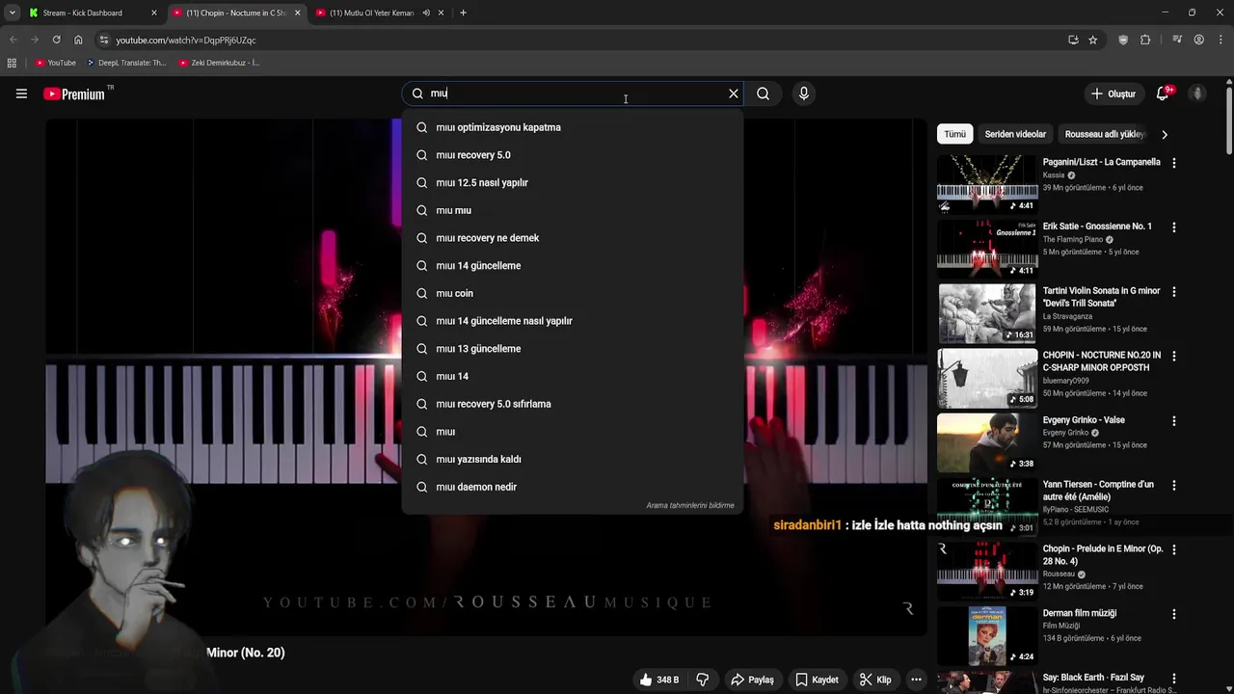
Task: Open browser extensions puzzle icon
Action: [x=1145, y=40]
